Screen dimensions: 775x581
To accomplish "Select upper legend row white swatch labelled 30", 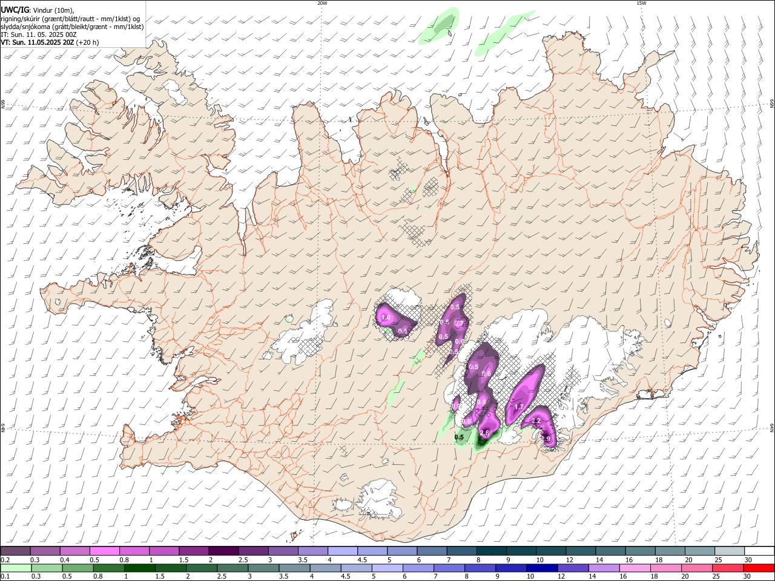I will pyautogui.click(x=760, y=551).
